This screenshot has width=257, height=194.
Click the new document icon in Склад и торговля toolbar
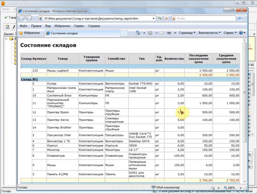(7, 27)
